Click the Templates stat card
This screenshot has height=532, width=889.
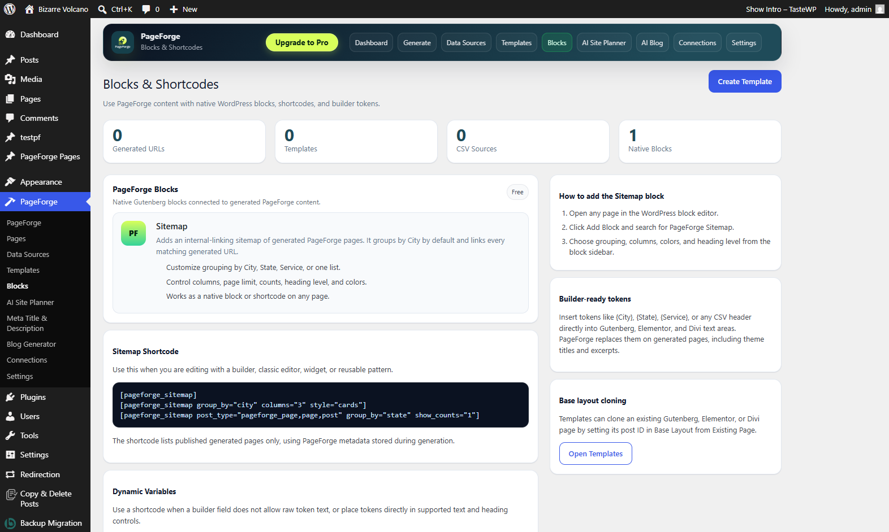356,142
